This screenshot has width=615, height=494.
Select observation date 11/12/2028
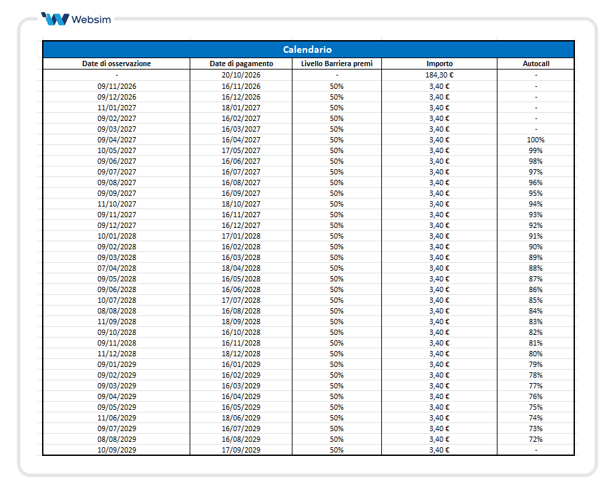tap(116, 354)
